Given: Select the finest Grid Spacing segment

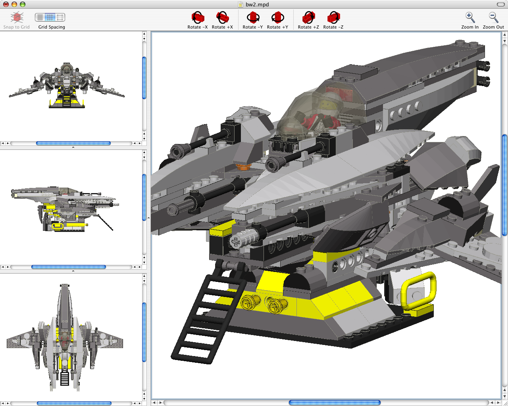Looking at the screenshot, I should pos(40,17).
